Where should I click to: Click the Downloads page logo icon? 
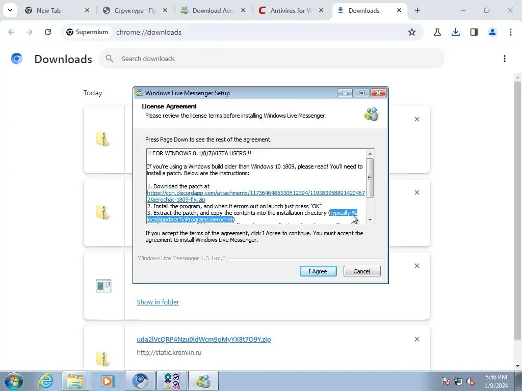(x=17, y=59)
